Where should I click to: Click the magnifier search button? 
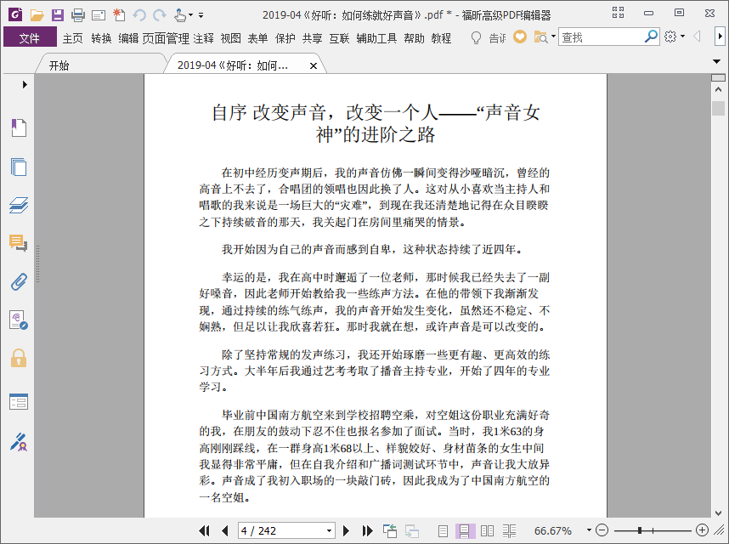(x=651, y=37)
